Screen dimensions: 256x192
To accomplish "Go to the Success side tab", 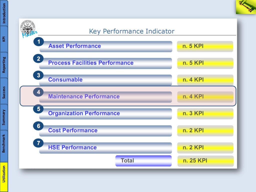I will pyautogui.click(x=4, y=91).
